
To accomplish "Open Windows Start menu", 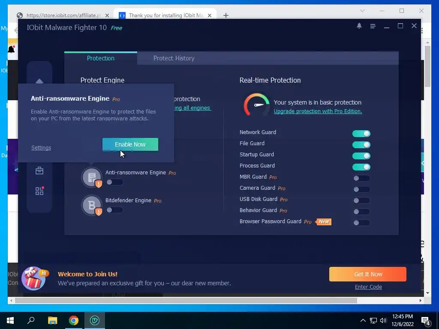I will click(10, 320).
